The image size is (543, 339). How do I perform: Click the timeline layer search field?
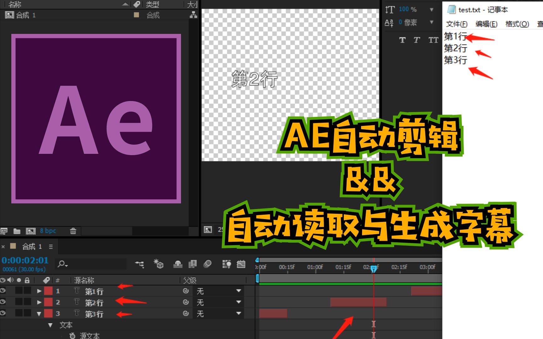point(91,264)
